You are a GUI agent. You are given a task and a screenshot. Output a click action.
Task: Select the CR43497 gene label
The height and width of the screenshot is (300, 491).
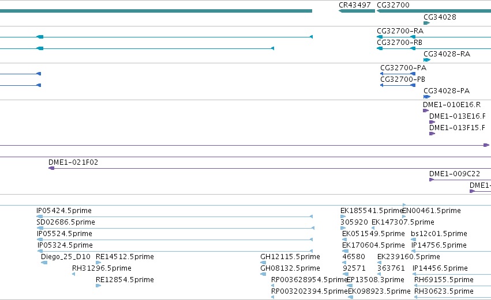click(355, 5)
